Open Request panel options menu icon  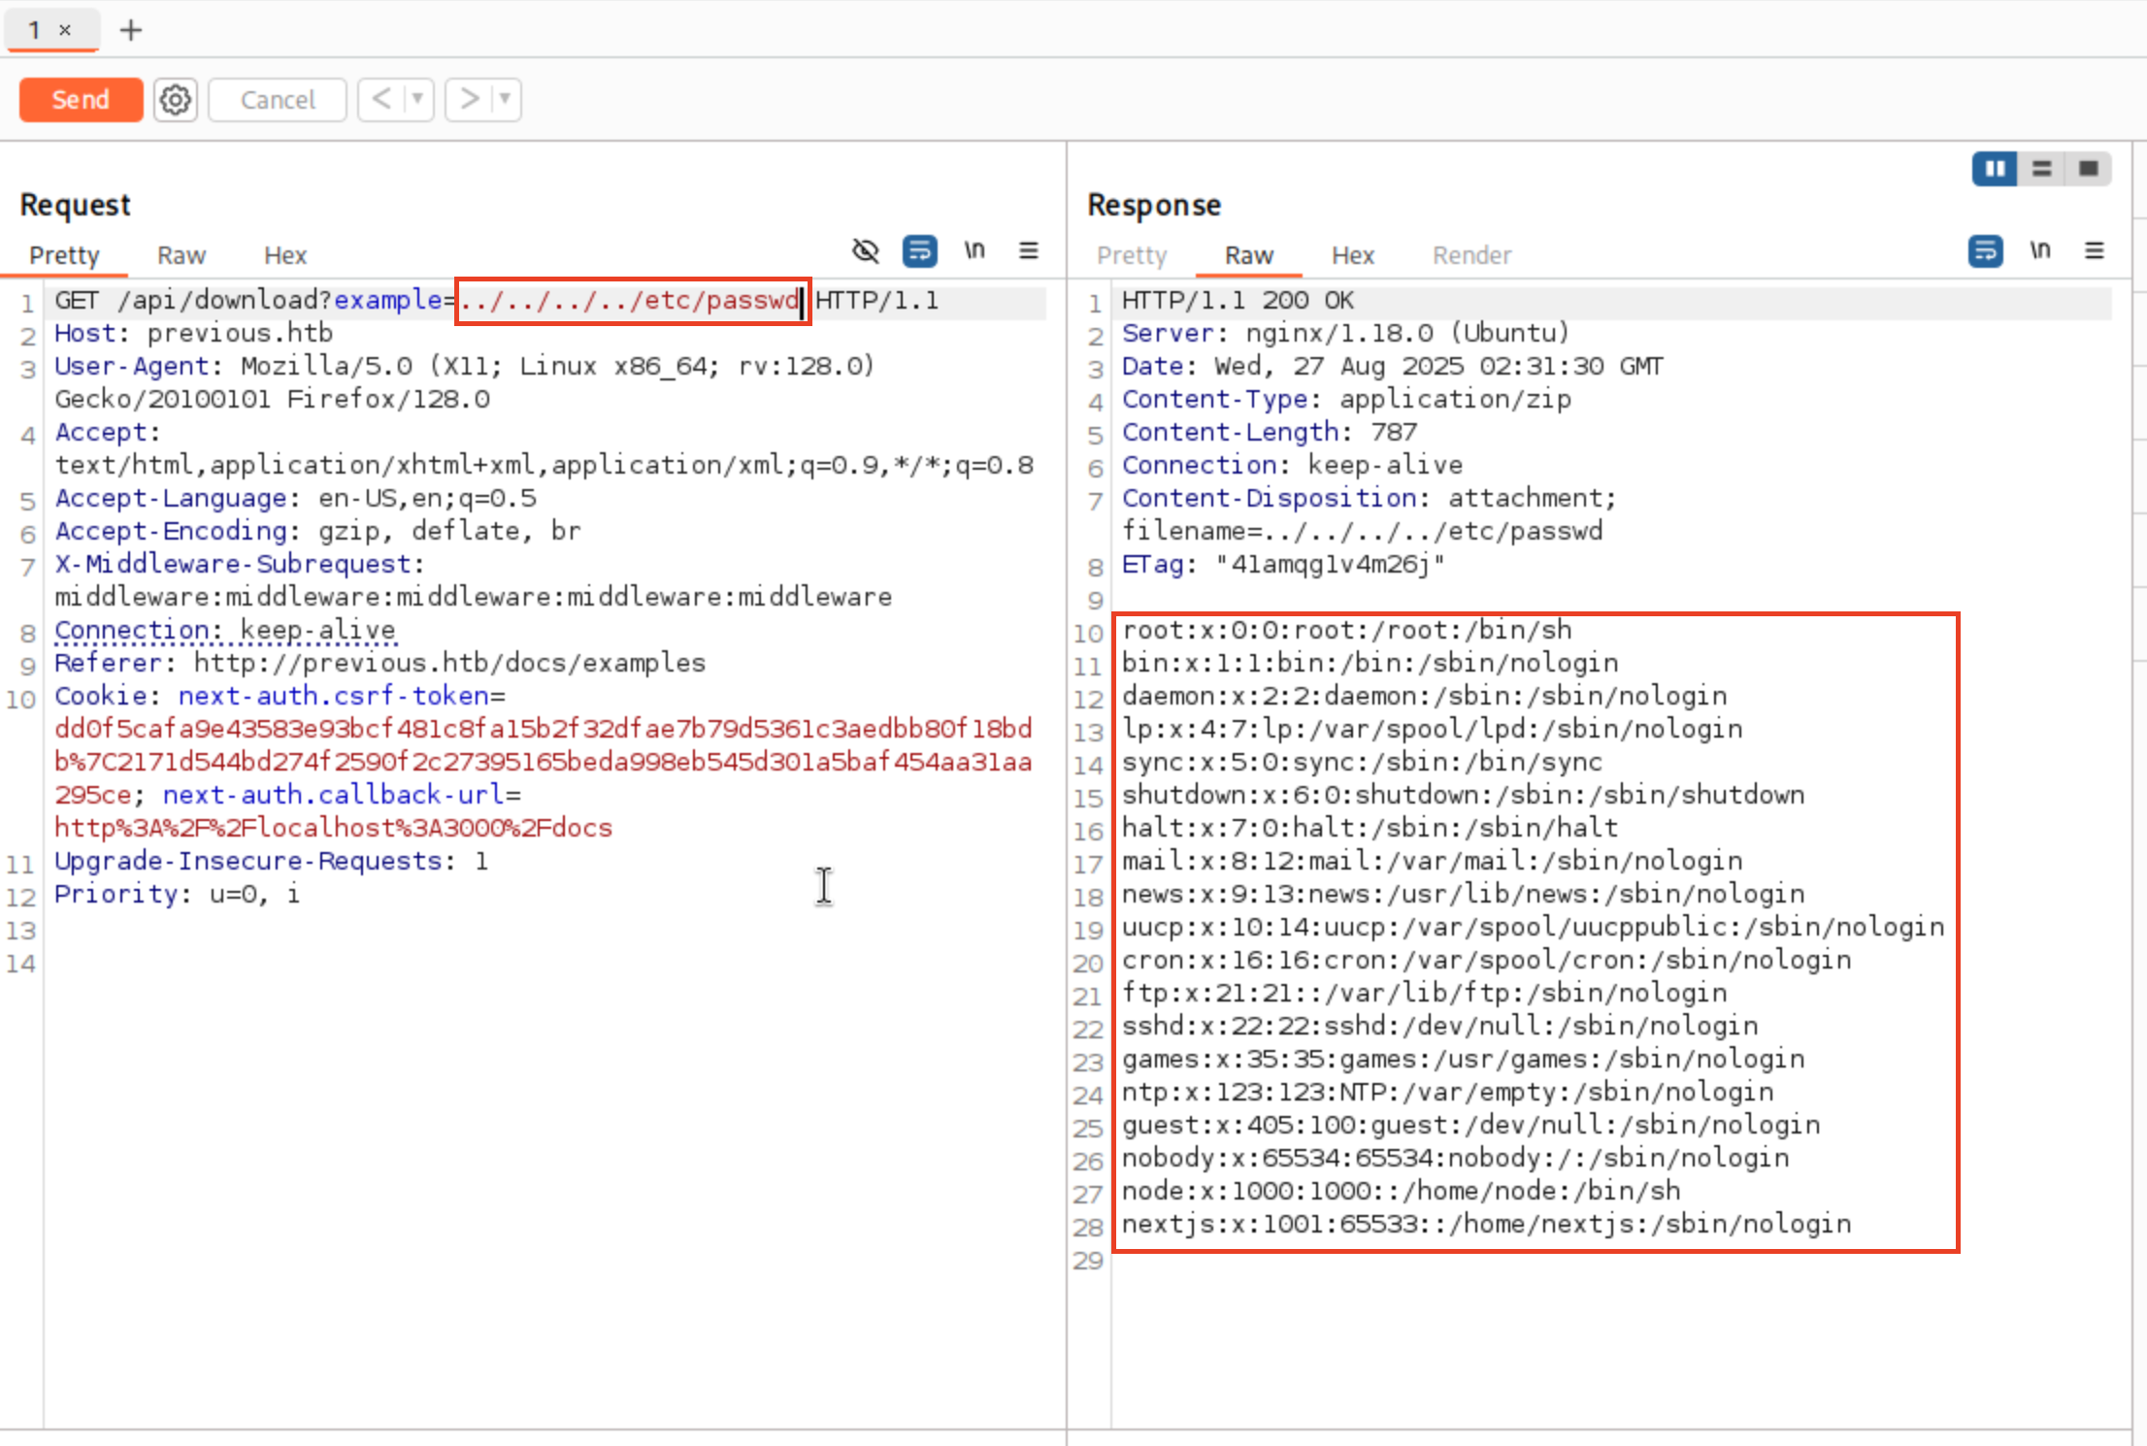[1029, 251]
